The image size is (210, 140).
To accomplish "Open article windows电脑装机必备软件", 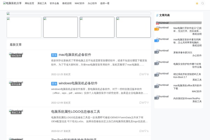I will (78, 83).
